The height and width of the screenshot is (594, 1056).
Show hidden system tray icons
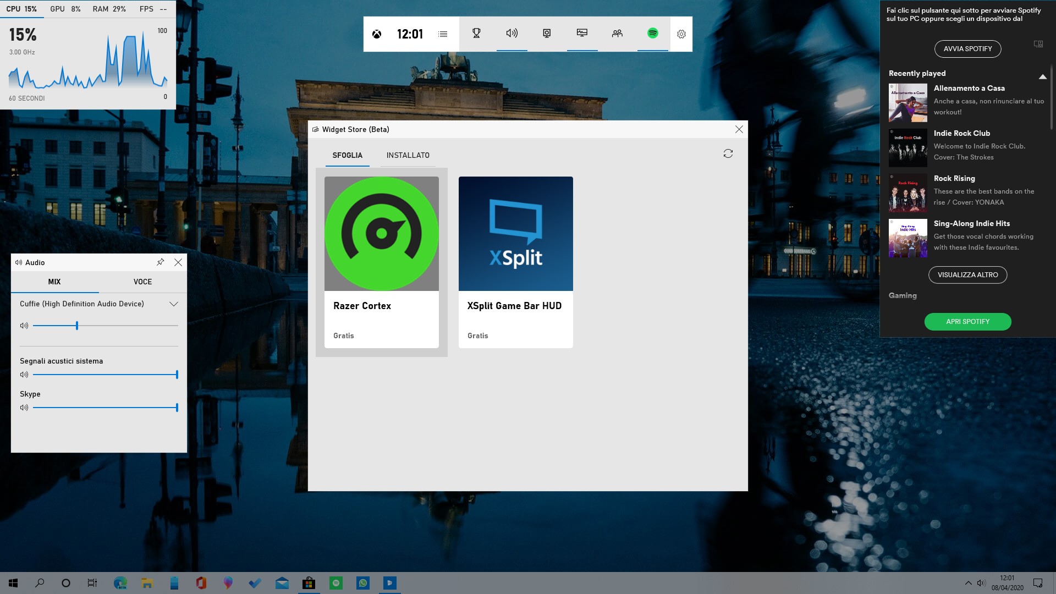[968, 583]
